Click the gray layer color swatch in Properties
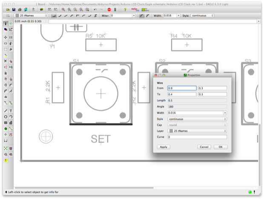 pos(171,131)
